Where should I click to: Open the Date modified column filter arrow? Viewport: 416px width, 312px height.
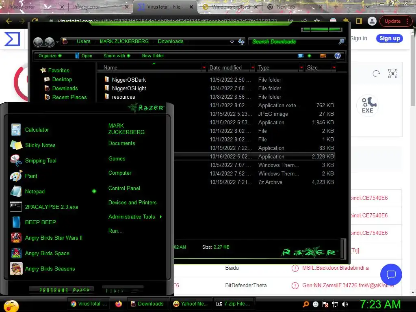coord(253,68)
